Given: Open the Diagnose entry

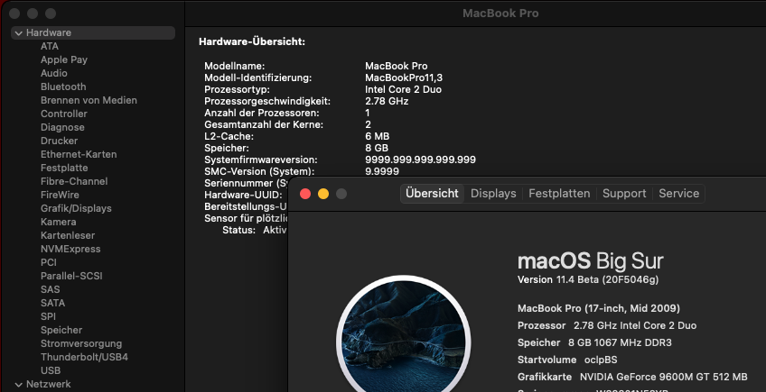Looking at the screenshot, I should tap(62, 127).
